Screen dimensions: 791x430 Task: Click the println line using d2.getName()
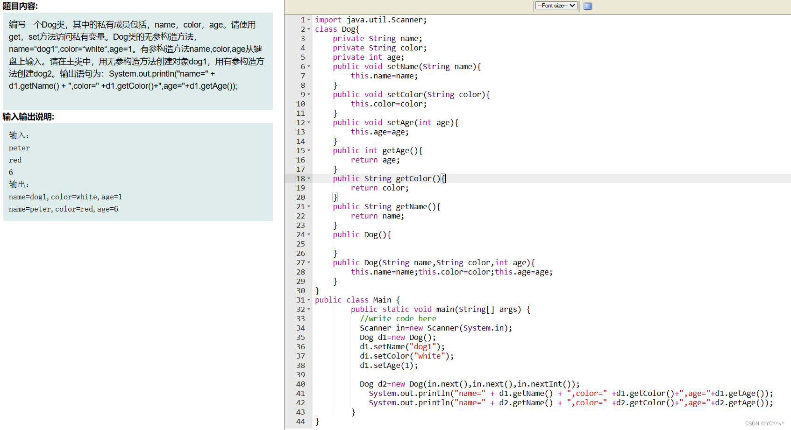(571, 402)
